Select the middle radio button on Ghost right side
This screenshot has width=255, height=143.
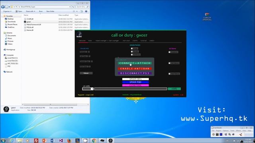[169, 63]
